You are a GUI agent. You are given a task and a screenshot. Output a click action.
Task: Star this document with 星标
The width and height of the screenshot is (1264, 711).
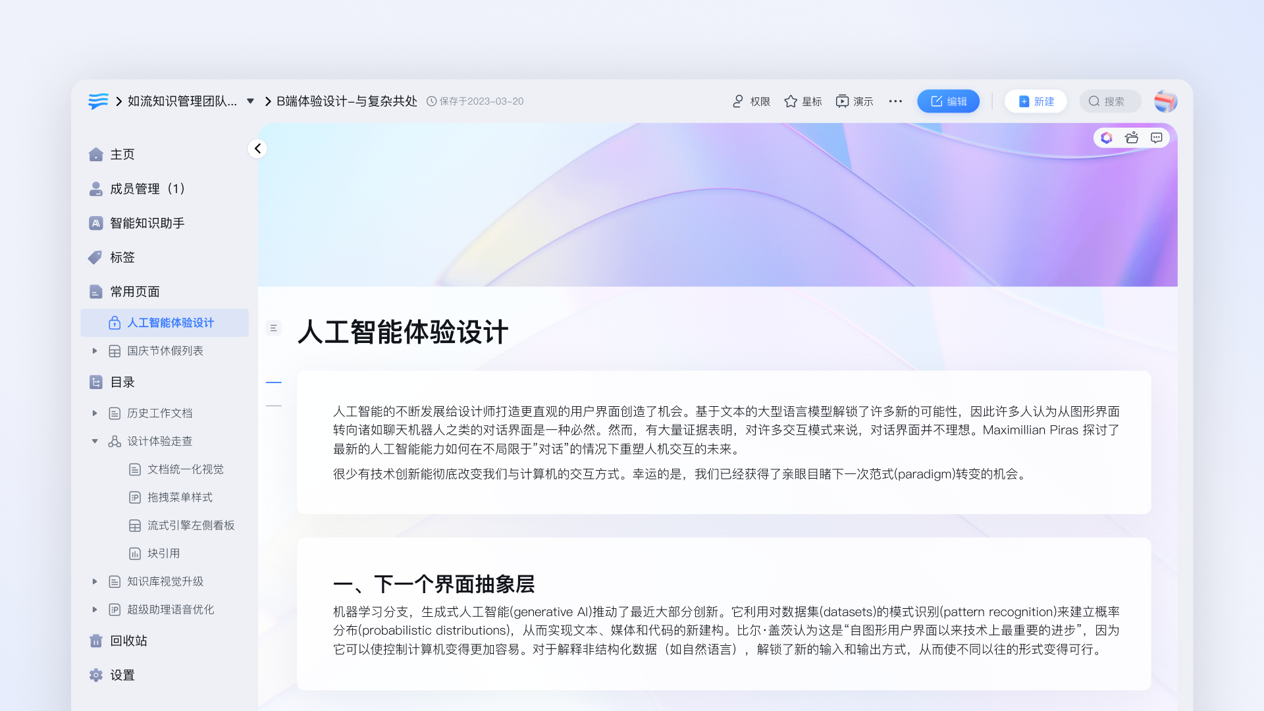point(803,101)
